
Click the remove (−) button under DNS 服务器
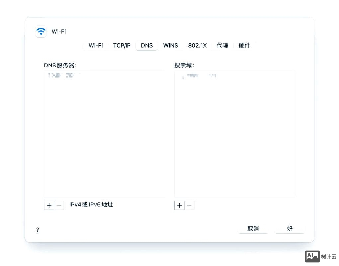point(59,205)
